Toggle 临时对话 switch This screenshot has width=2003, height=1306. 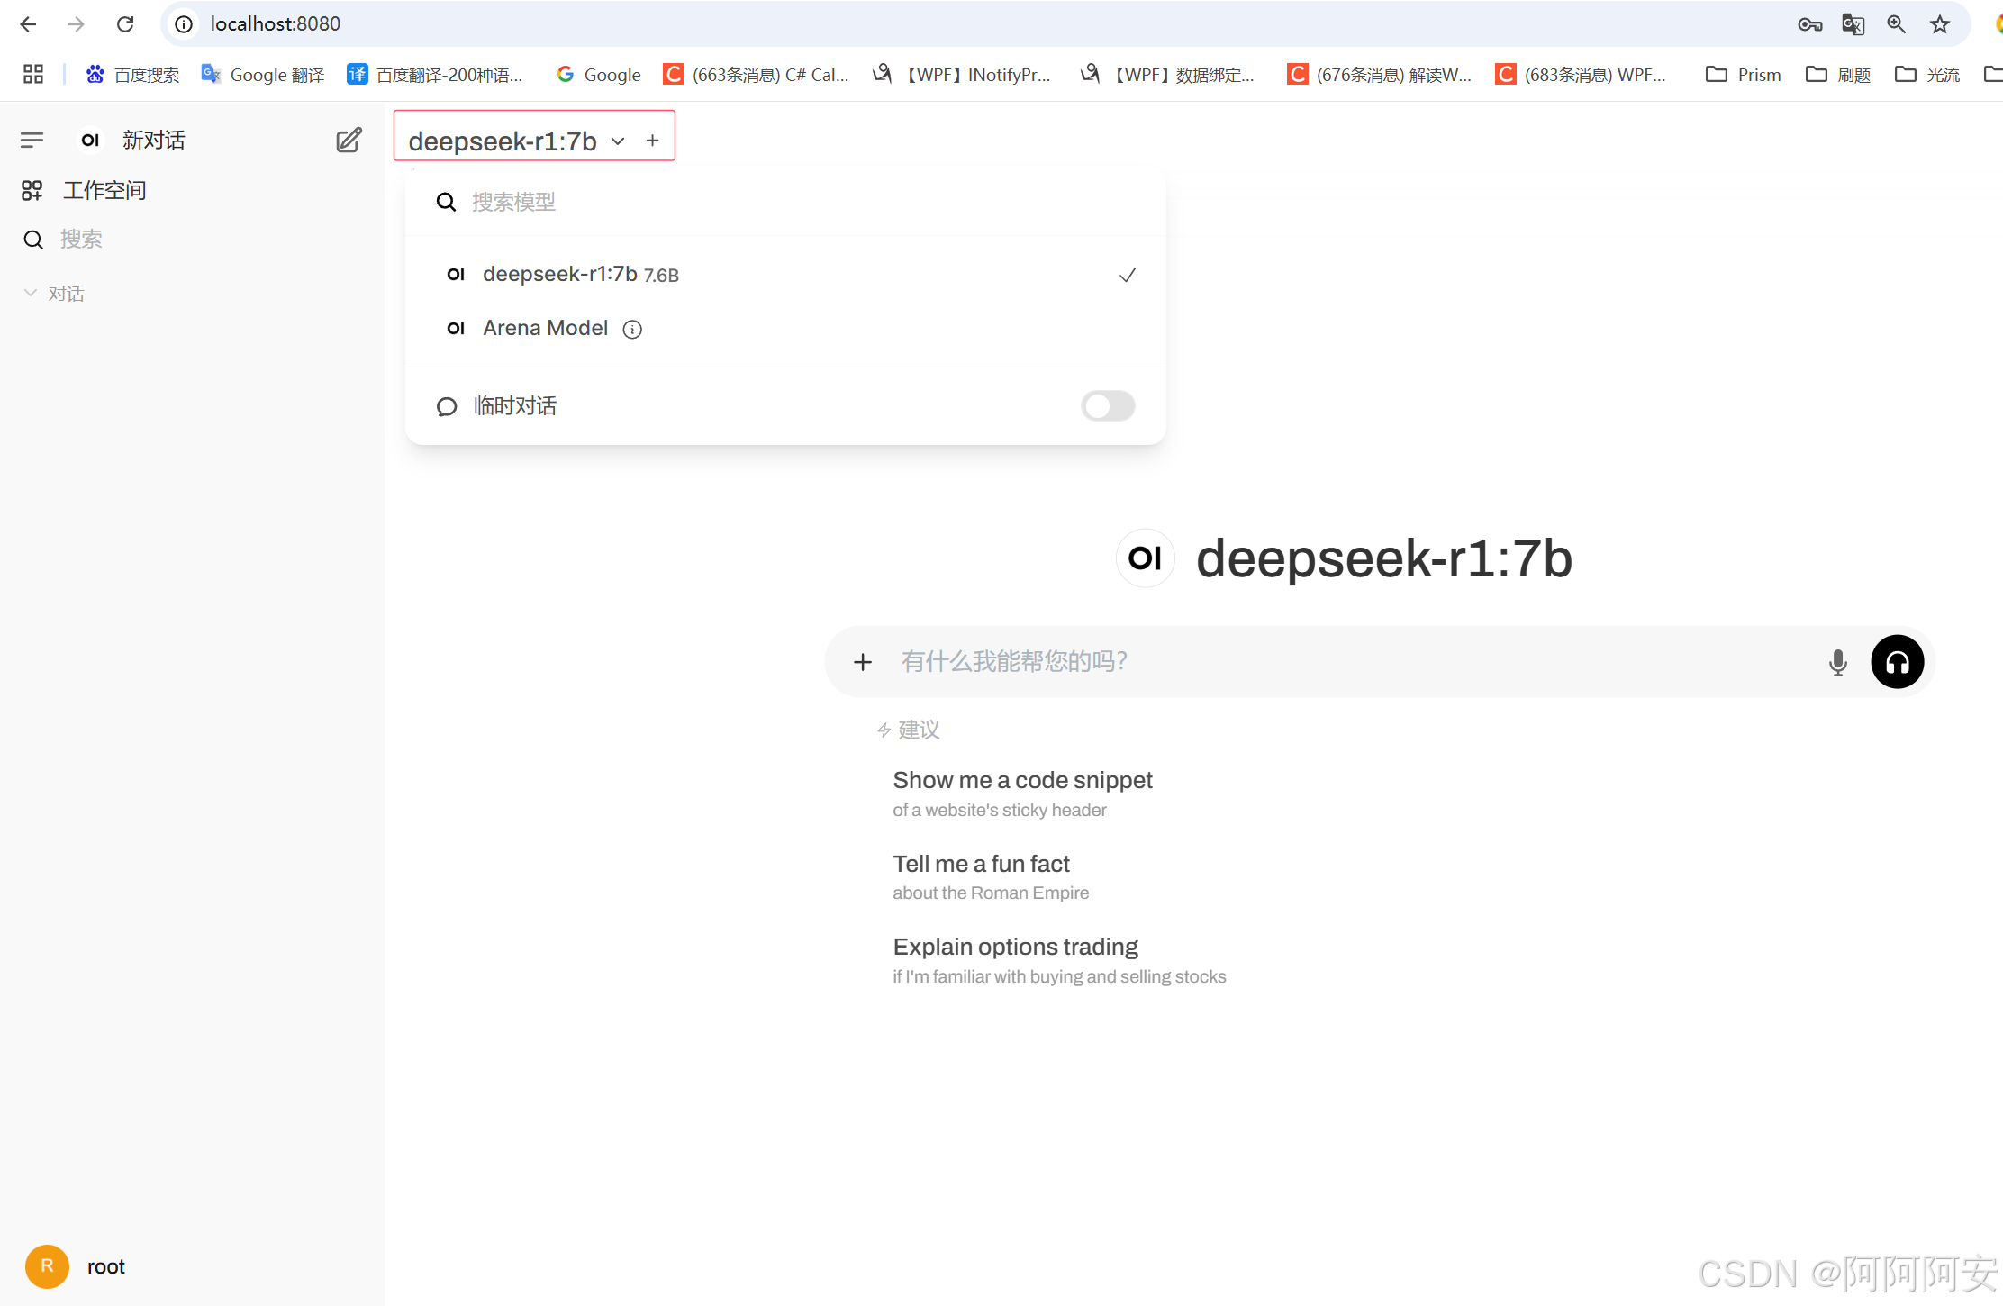click(x=1108, y=405)
